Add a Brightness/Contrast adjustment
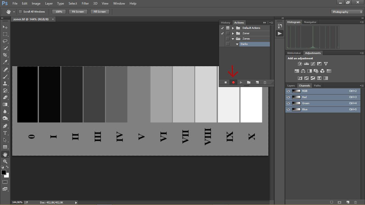 tap(300, 64)
